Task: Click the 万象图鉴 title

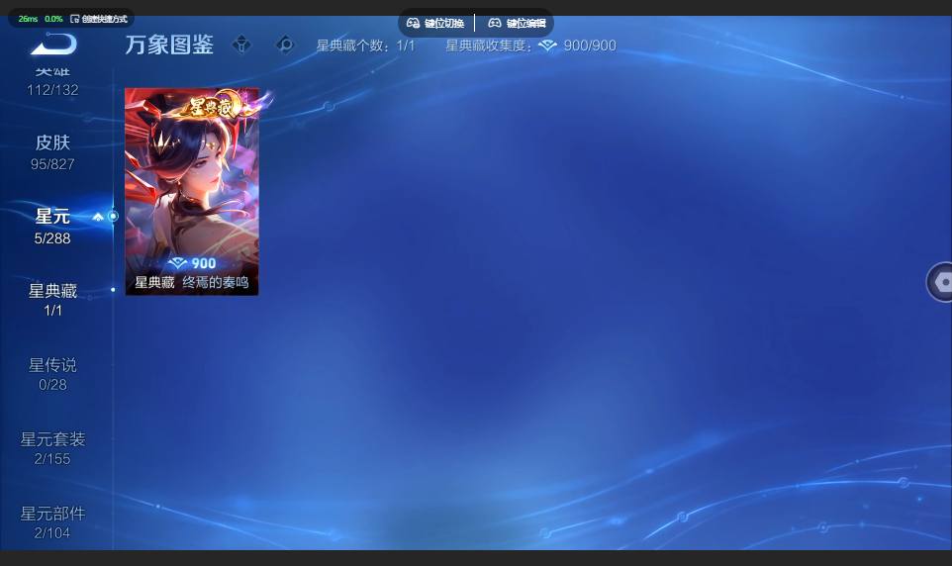Action: click(169, 45)
